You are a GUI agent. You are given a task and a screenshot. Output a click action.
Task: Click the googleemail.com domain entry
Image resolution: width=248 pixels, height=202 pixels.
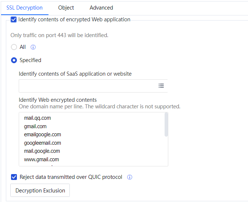43,143
